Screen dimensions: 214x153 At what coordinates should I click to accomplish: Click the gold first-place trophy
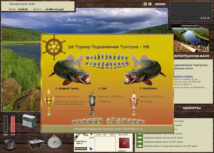pyautogui.click(x=49, y=102)
